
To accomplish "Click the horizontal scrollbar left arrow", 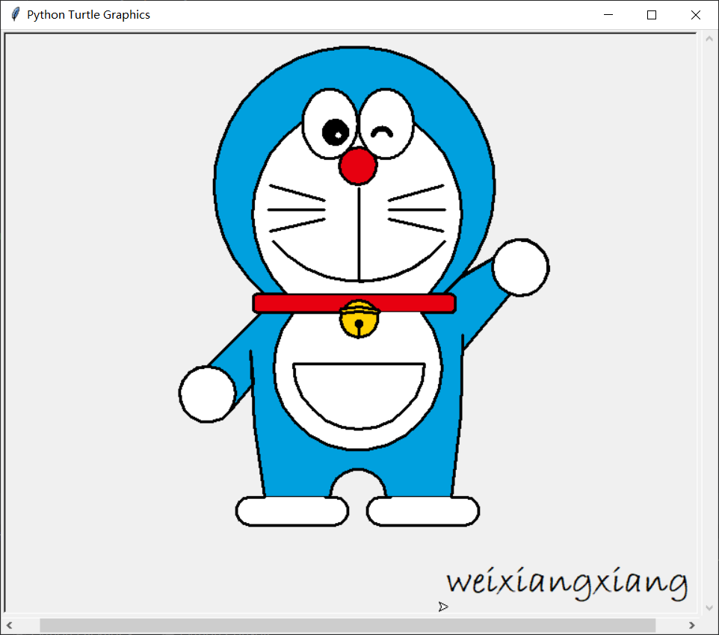I will (x=9, y=625).
